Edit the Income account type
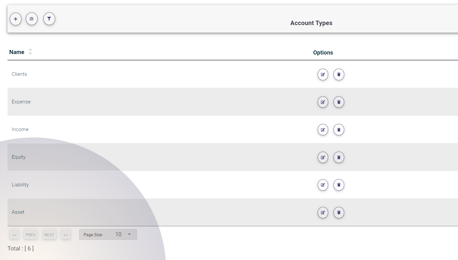 pyautogui.click(x=323, y=130)
